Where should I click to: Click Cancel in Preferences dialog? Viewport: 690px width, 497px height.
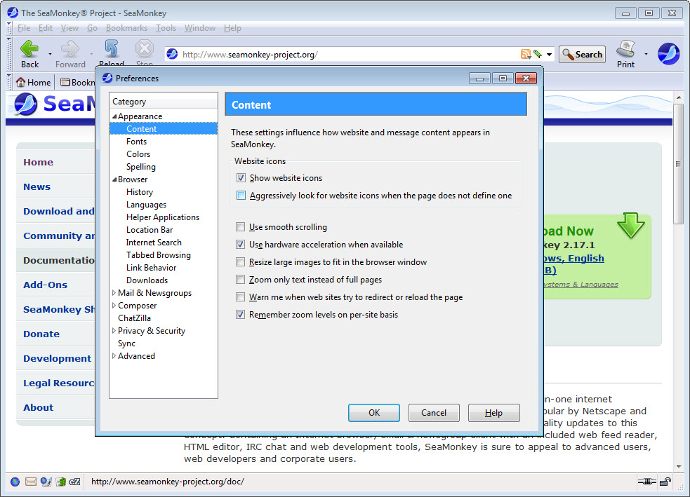click(x=434, y=413)
